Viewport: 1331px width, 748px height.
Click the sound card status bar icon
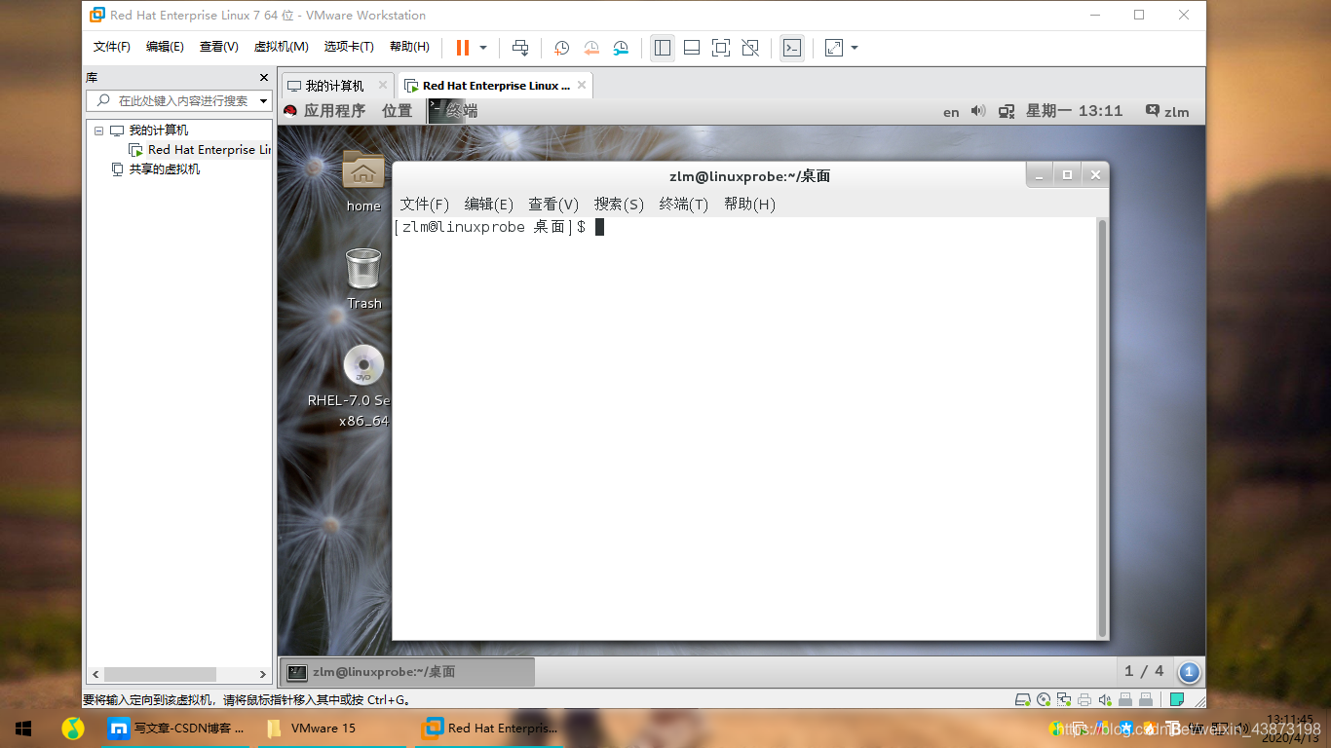click(1105, 699)
